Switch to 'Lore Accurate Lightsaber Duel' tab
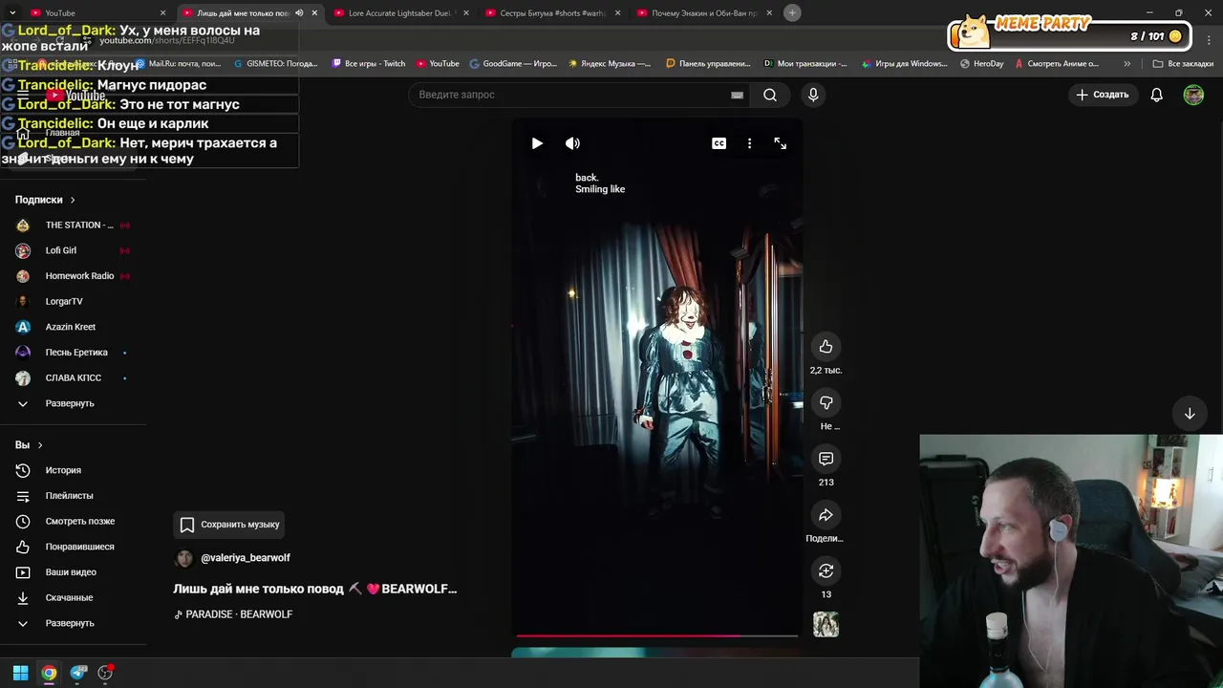The width and height of the screenshot is (1223, 688). click(x=399, y=13)
